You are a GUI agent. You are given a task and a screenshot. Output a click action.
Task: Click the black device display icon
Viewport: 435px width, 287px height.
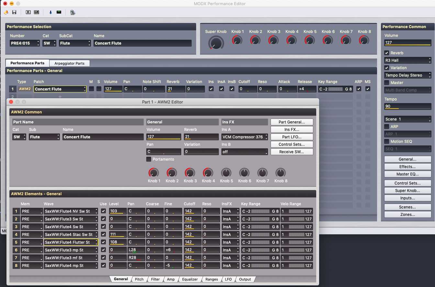tap(59, 12)
